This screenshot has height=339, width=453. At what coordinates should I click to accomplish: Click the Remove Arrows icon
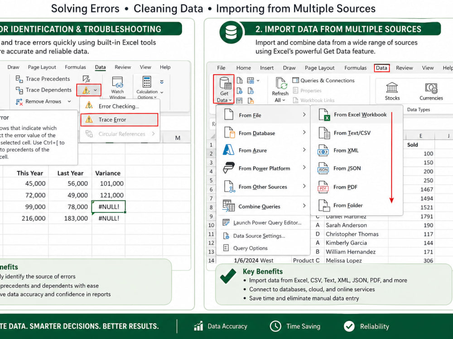point(19,101)
